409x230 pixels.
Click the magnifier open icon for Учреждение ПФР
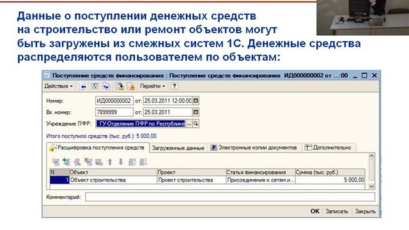click(x=196, y=123)
